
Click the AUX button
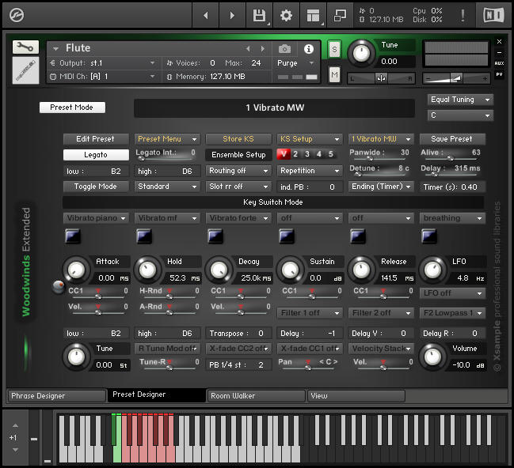[499, 63]
